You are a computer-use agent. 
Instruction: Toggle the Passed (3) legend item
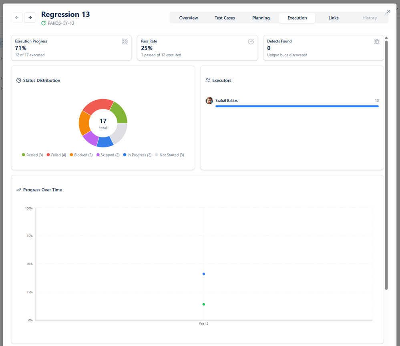pyautogui.click(x=32, y=155)
